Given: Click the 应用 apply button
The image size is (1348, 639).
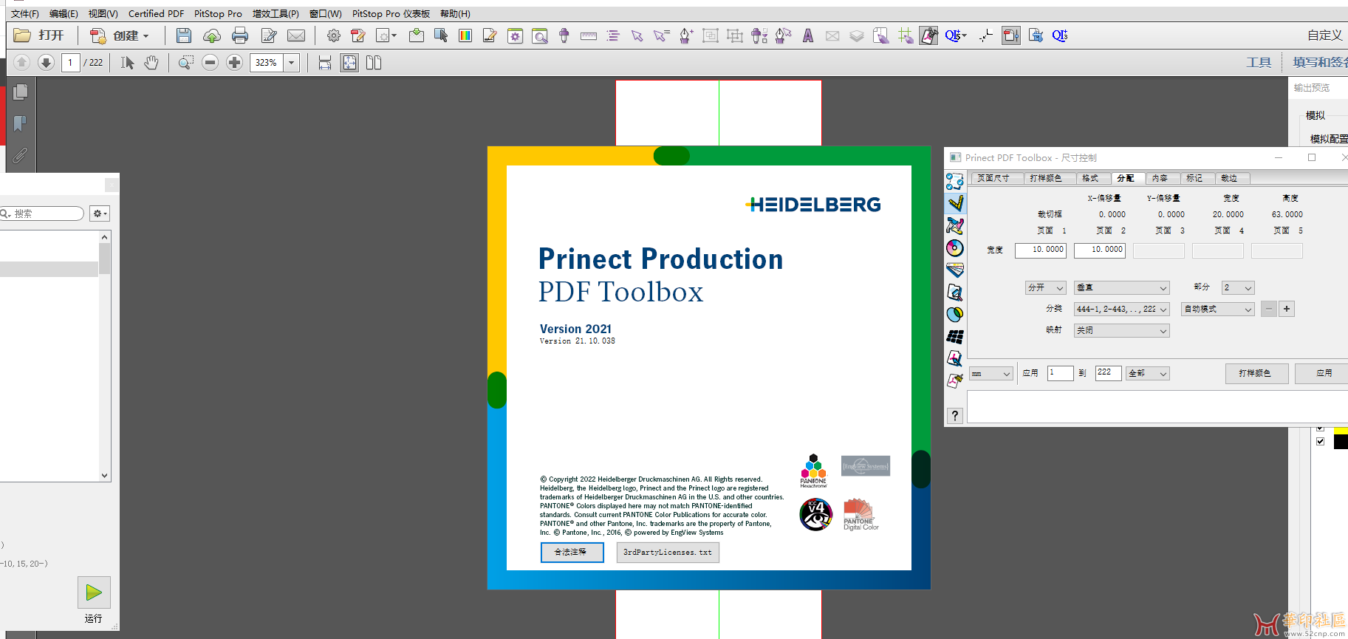Looking at the screenshot, I should click(1324, 373).
